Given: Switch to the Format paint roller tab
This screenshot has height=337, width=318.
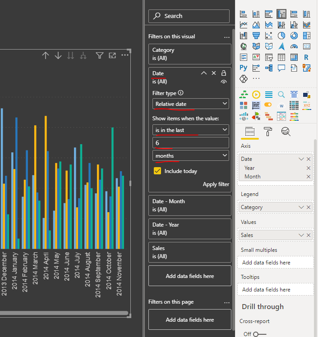Looking at the screenshot, I should [x=267, y=131].
